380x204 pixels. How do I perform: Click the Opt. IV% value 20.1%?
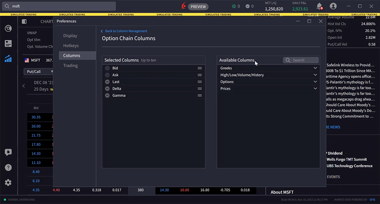pyautogui.click(x=370, y=31)
